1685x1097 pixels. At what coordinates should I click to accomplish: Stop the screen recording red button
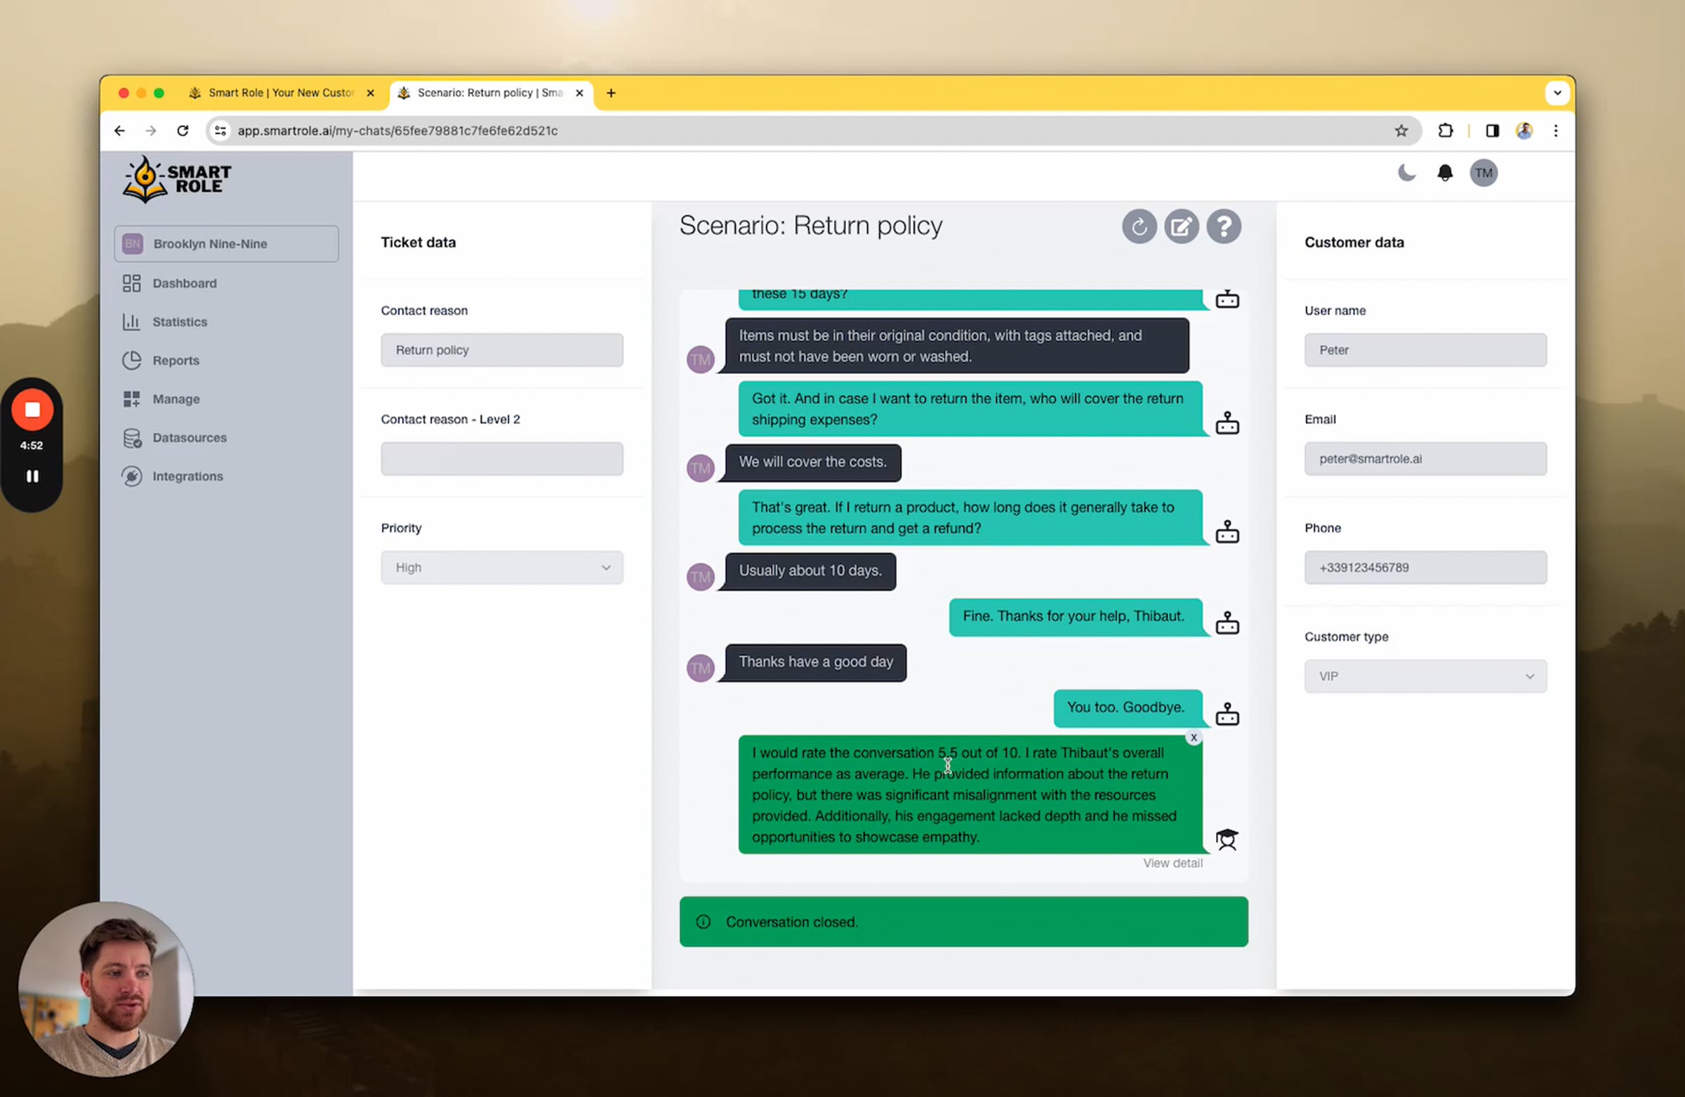(32, 410)
